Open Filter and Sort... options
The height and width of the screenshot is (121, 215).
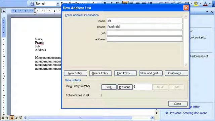151,73
